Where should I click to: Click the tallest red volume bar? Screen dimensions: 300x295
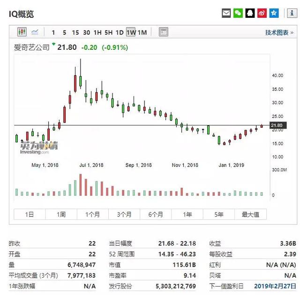pos(81,185)
